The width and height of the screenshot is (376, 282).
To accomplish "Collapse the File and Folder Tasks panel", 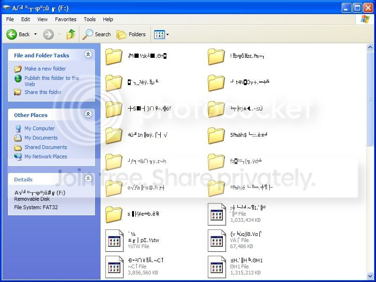I will 88,55.
